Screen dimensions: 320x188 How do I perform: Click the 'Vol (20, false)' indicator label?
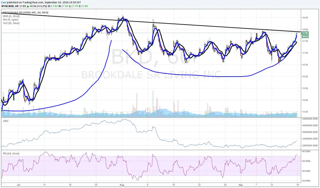click(x=11, y=23)
